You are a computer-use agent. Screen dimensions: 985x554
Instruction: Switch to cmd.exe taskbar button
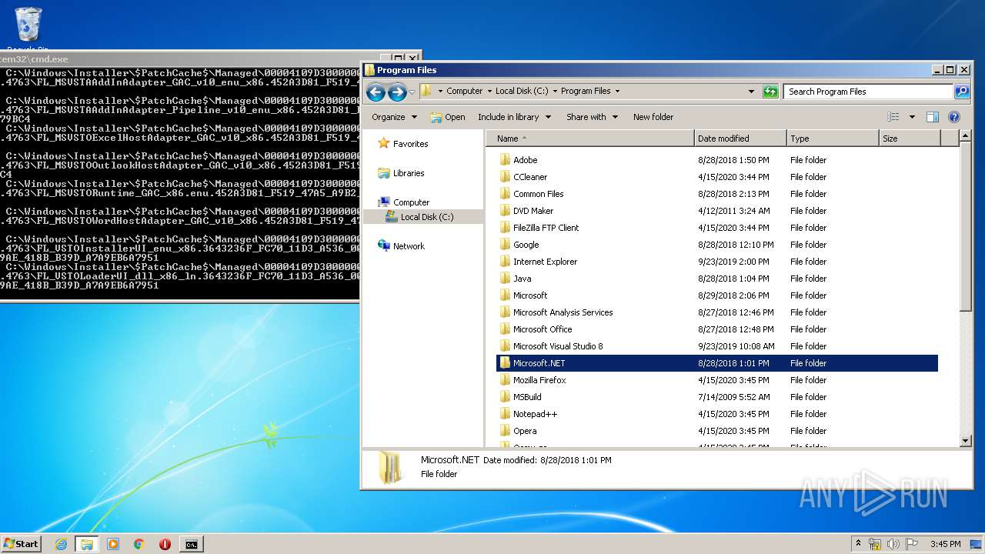point(191,544)
